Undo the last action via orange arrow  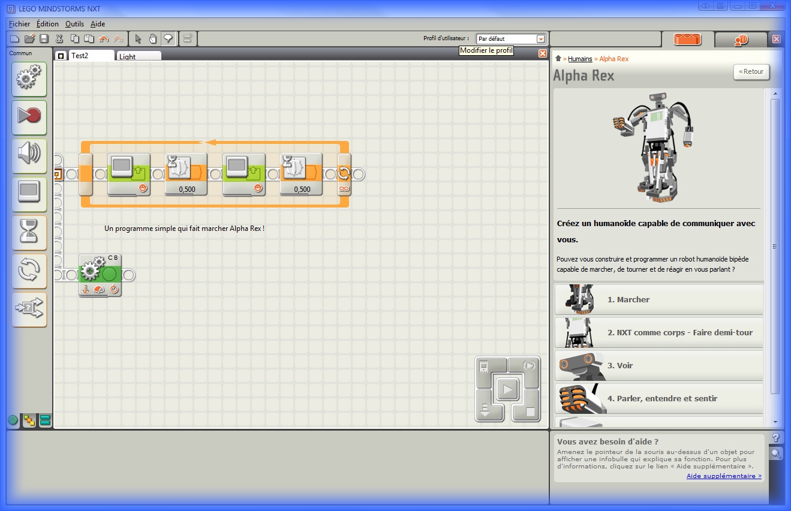[104, 39]
